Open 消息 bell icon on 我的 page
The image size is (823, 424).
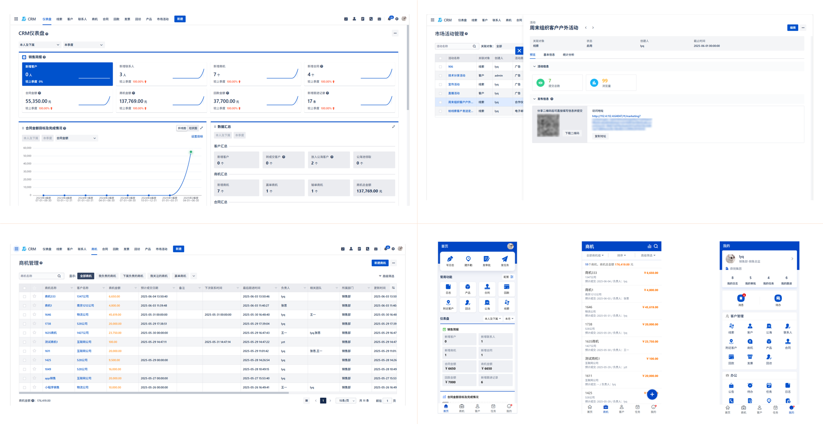[741, 298]
